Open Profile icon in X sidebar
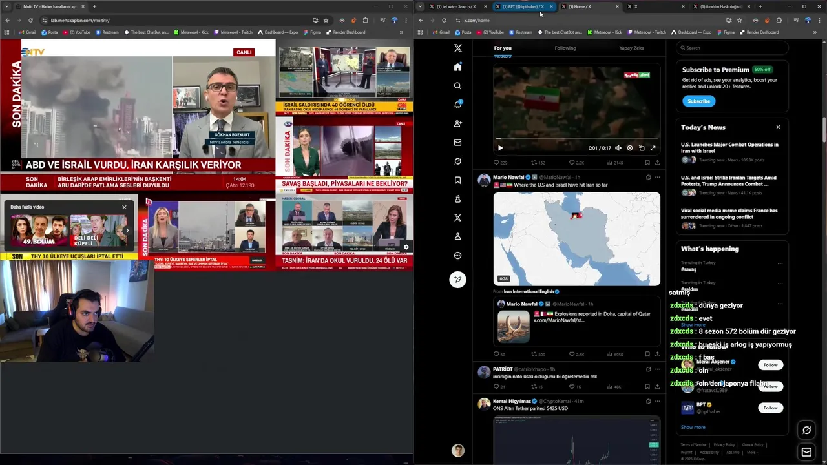 457,236
